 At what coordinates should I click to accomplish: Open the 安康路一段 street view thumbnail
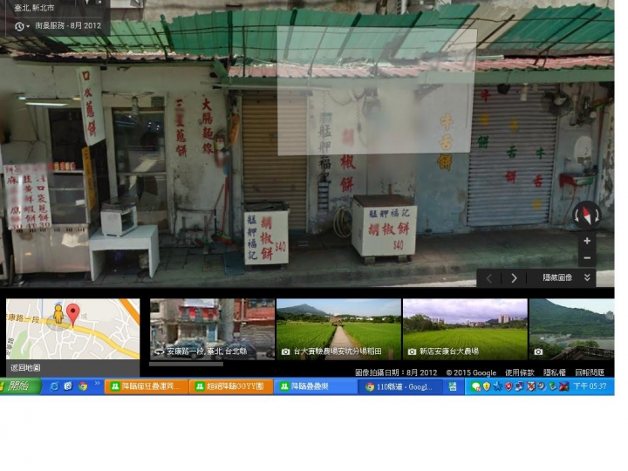[212, 329]
